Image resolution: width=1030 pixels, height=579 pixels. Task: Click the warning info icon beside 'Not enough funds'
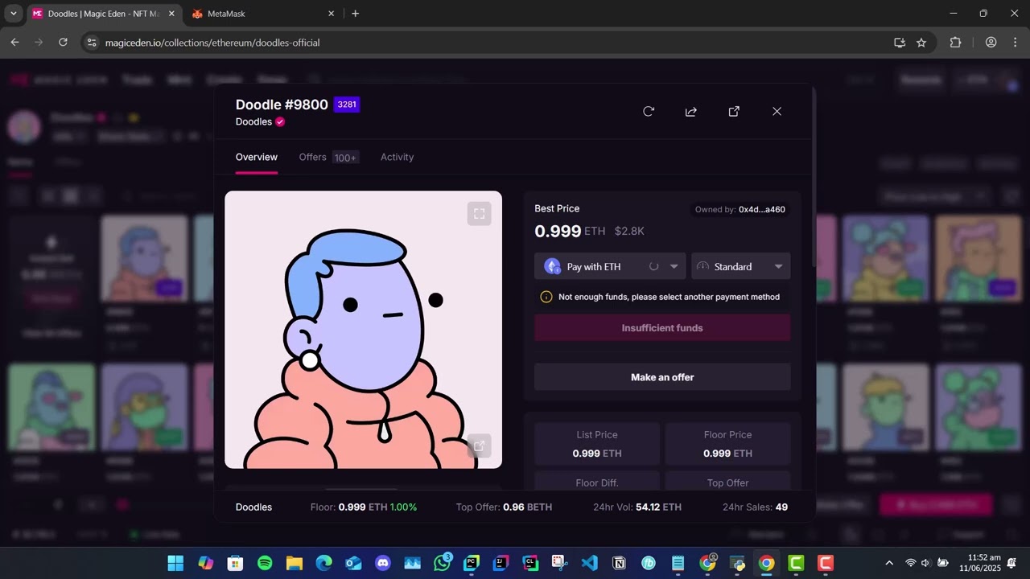[x=546, y=297]
